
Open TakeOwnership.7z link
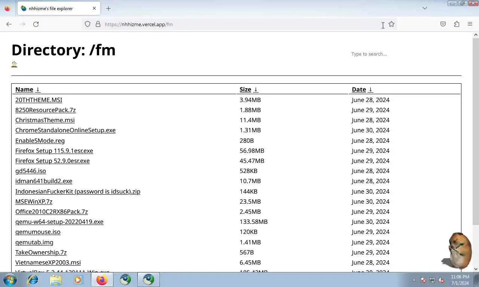pyautogui.click(x=41, y=252)
